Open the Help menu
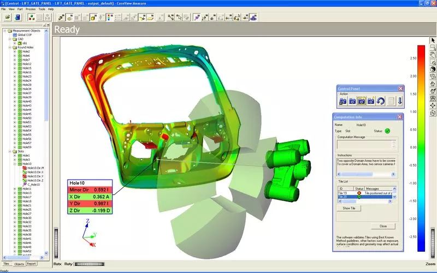The height and width of the screenshot is (273, 437). pyautogui.click(x=51, y=9)
